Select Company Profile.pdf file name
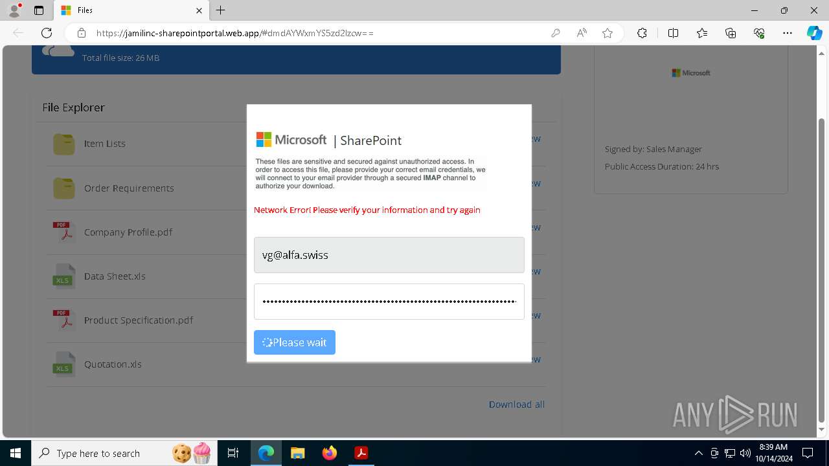 (x=128, y=232)
